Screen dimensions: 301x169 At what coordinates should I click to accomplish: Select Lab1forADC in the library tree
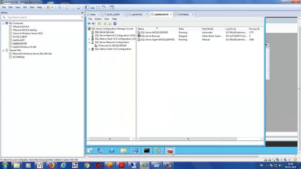(19, 40)
